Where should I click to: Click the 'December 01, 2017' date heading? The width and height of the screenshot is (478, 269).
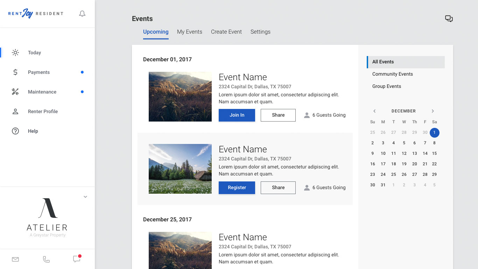point(167,60)
